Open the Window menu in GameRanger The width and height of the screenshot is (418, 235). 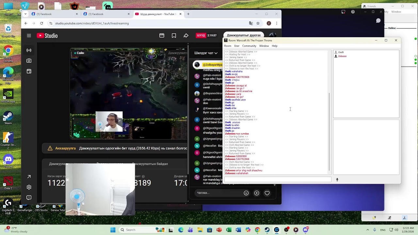[264, 46]
